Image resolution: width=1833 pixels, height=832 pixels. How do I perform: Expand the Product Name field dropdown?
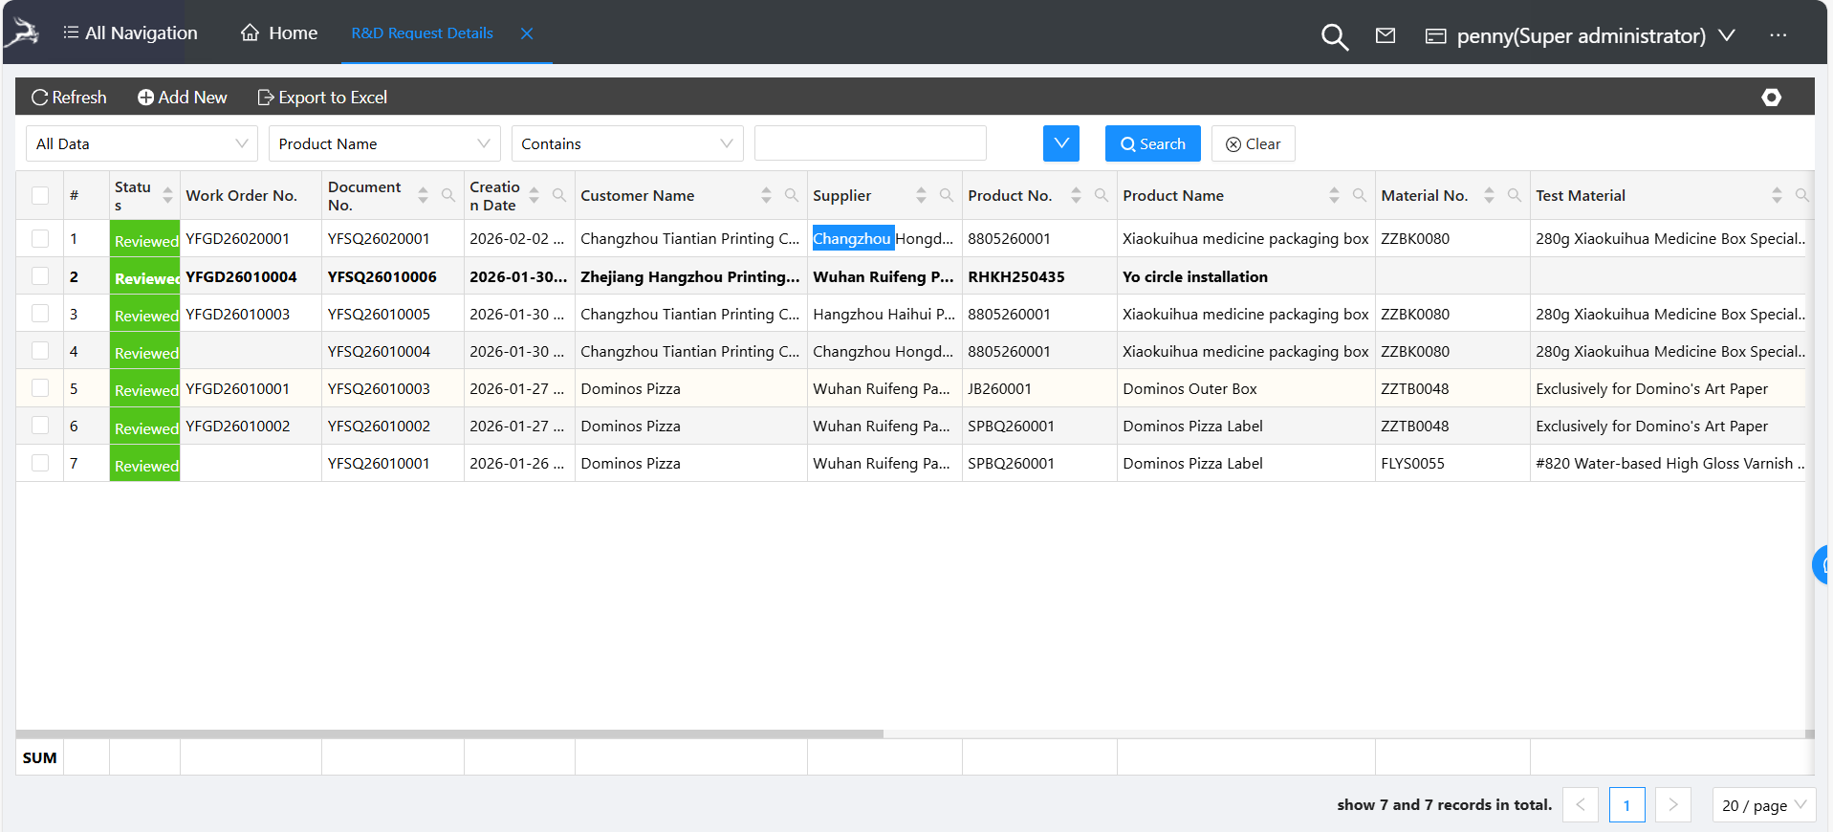(x=383, y=144)
